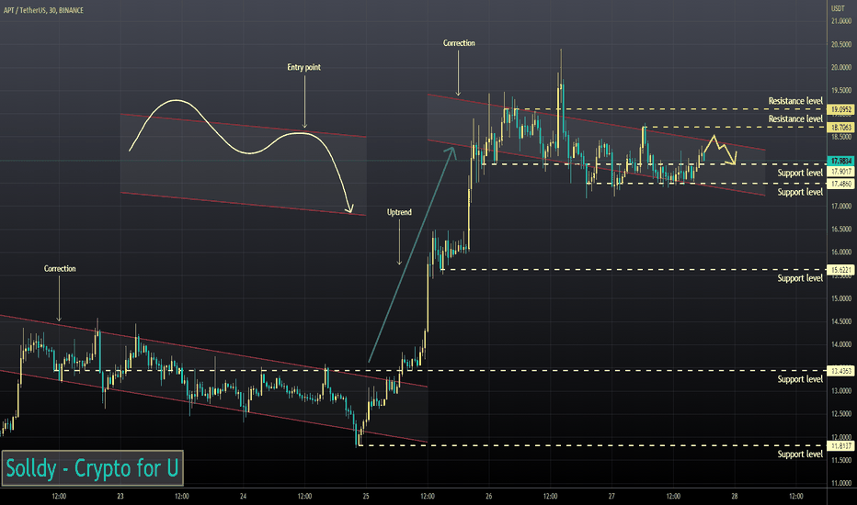Click the 26 date on time axis

coord(488,496)
